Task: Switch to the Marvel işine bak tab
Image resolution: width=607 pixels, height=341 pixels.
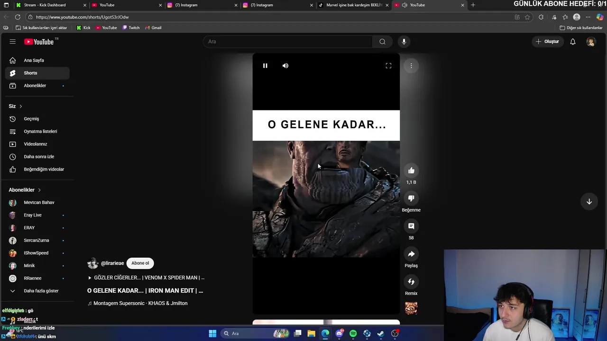Action: click(x=354, y=5)
